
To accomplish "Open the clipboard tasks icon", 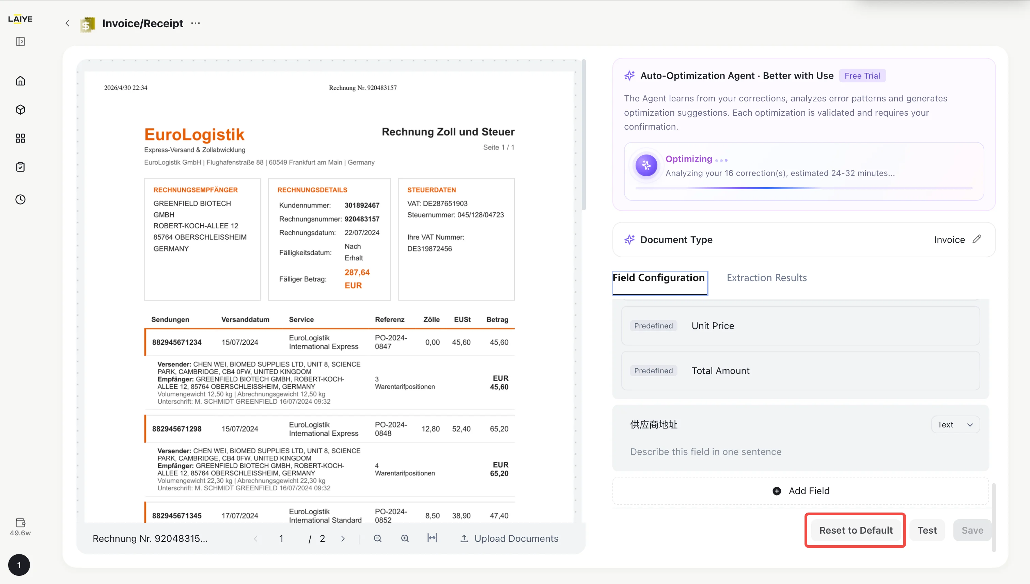I will (x=20, y=167).
